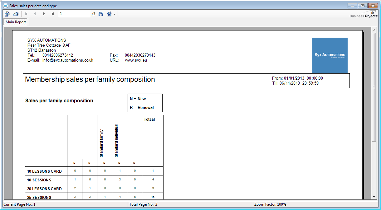Click the vertical scrollbar down arrow
The width and height of the screenshot is (381, 210).
click(374, 197)
